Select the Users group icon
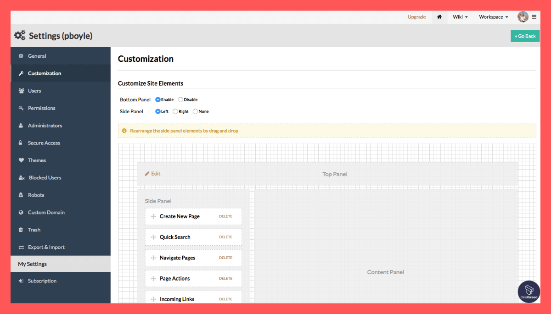551x314 pixels. 22,90
